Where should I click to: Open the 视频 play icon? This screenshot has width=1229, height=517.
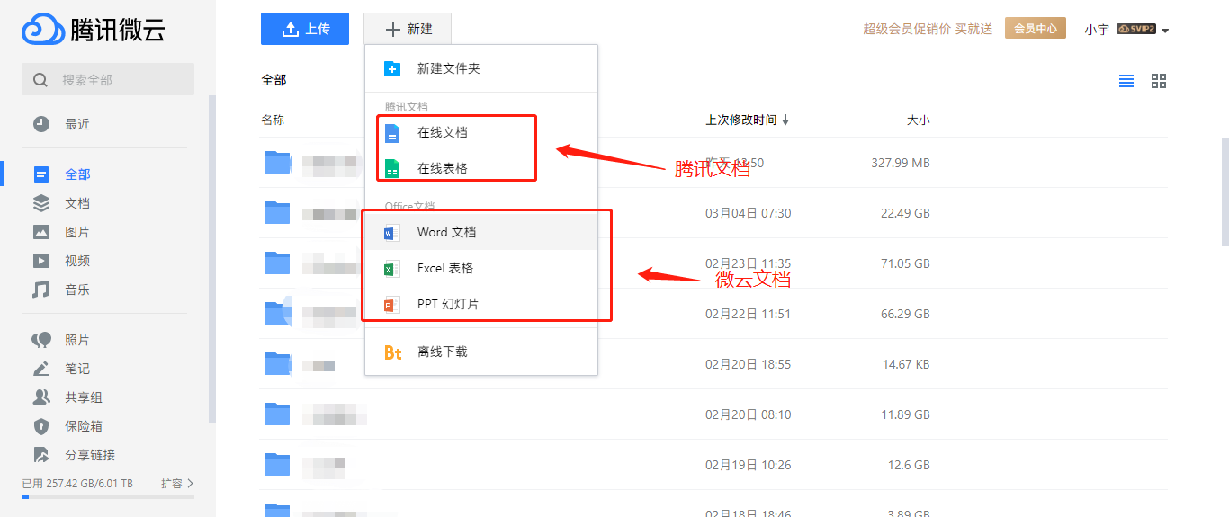tap(41, 261)
